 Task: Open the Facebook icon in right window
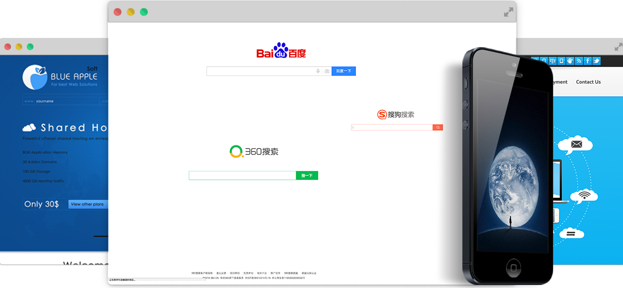click(588, 61)
